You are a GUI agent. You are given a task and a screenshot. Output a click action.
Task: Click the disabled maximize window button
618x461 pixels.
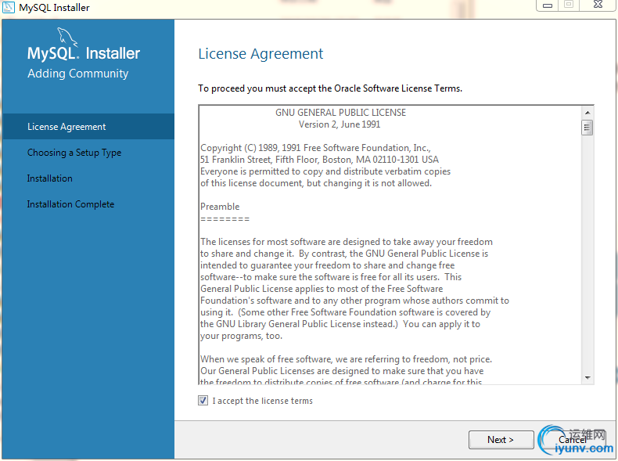coord(569,5)
